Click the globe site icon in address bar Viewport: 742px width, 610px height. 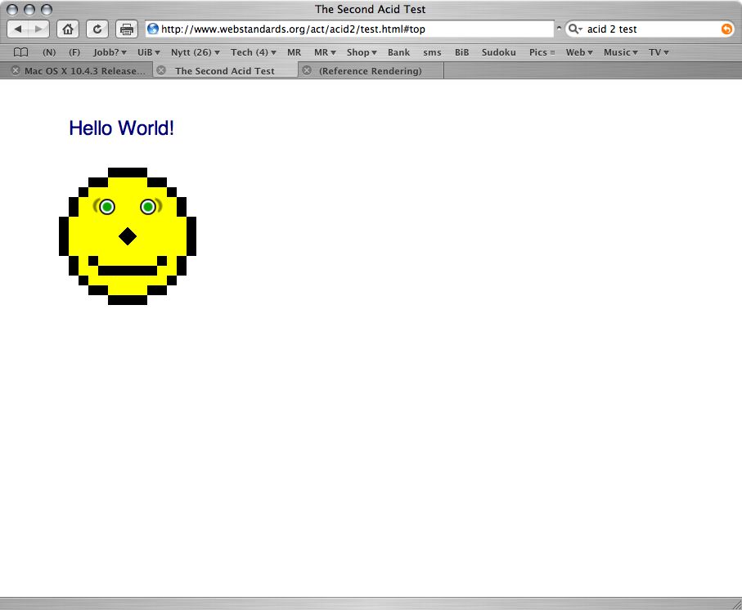(152, 29)
